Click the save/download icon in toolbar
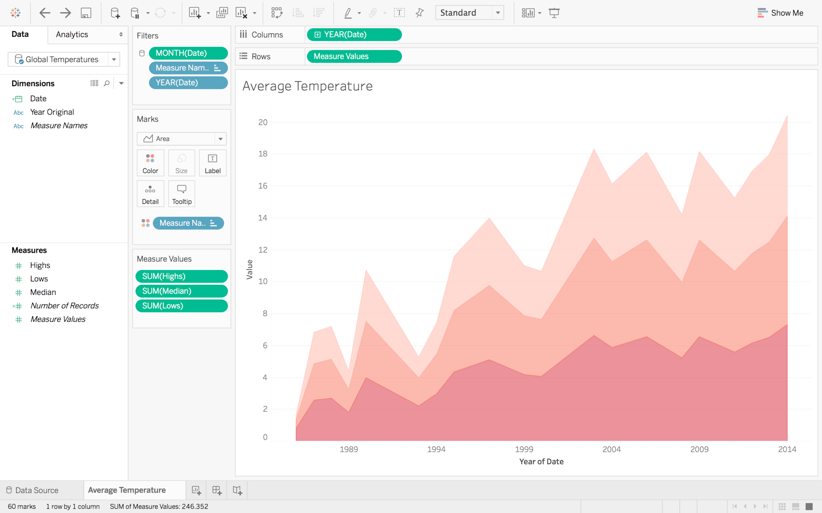The image size is (822, 513). pos(86,12)
